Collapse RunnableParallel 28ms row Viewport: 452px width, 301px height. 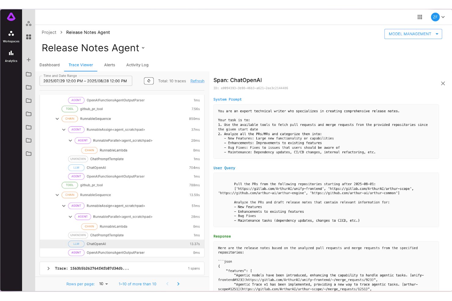pyautogui.click(x=70, y=217)
